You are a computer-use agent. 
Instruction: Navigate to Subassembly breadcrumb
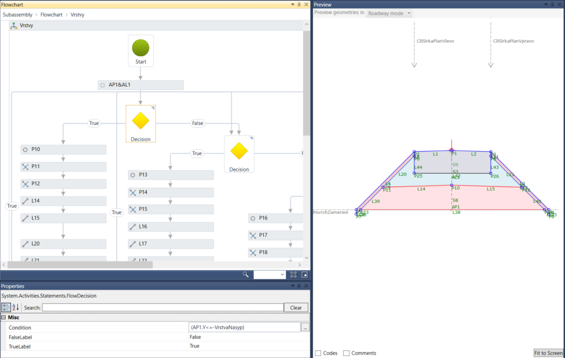pyautogui.click(x=18, y=15)
